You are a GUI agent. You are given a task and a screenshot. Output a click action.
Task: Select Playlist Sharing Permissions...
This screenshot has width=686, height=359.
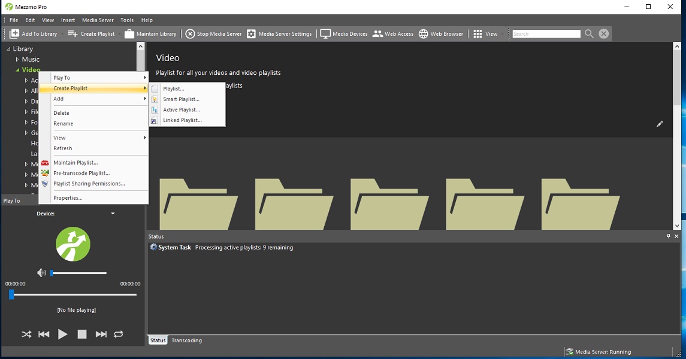(93, 184)
